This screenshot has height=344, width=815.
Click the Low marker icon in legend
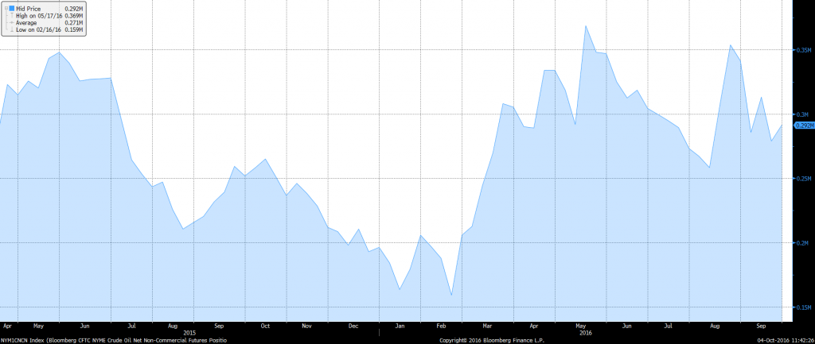[x=12, y=29]
